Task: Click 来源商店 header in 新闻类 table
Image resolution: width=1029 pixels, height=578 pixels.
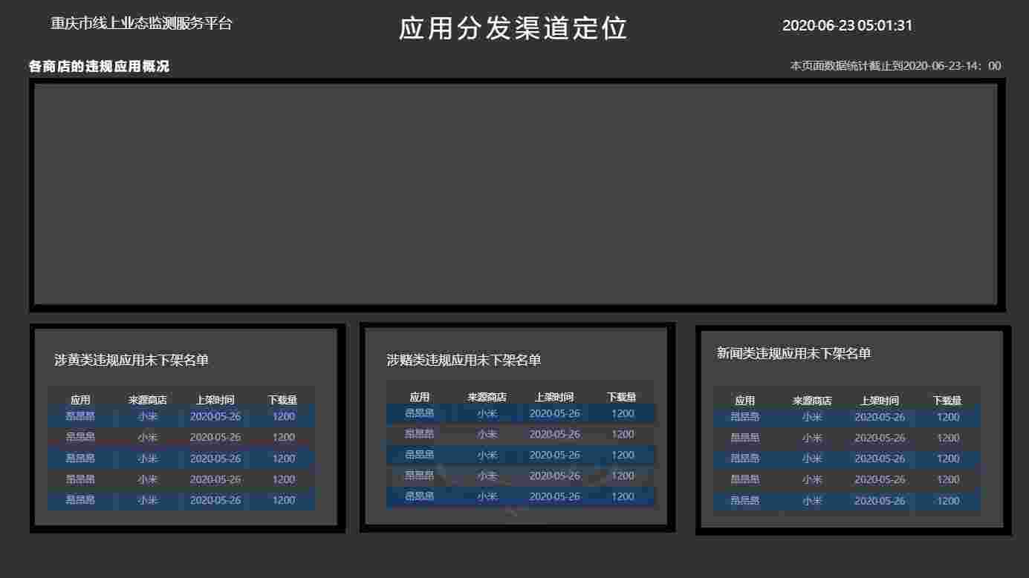Action: pos(812,401)
